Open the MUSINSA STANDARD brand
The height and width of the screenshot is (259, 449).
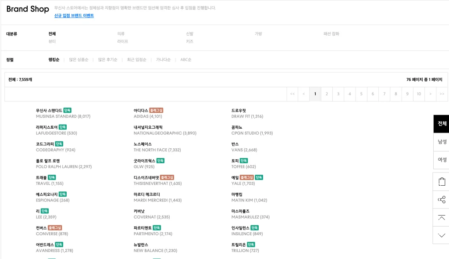(x=63, y=116)
